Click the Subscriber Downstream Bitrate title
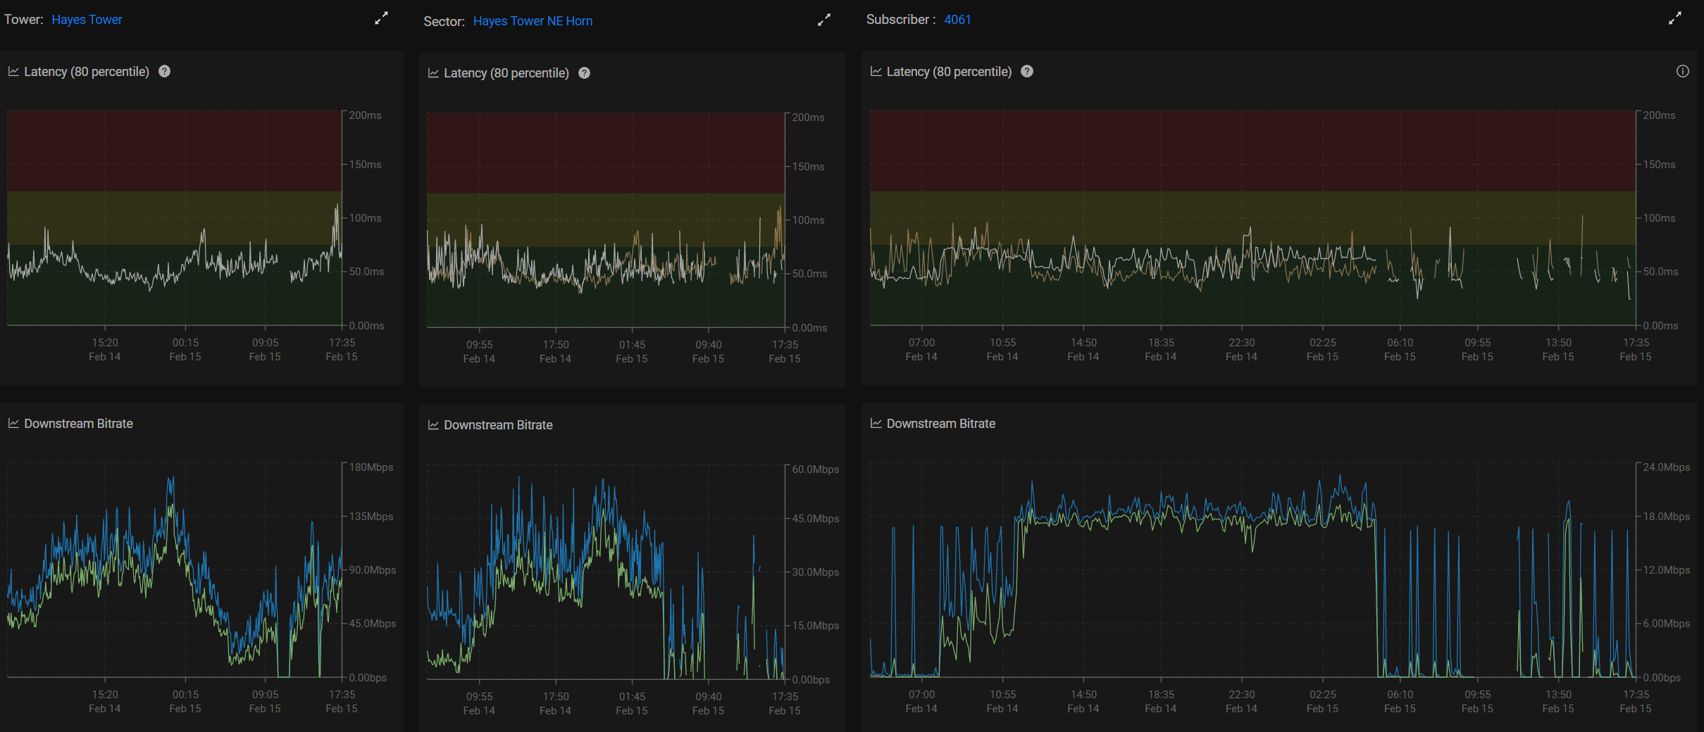1704x732 pixels. point(940,424)
